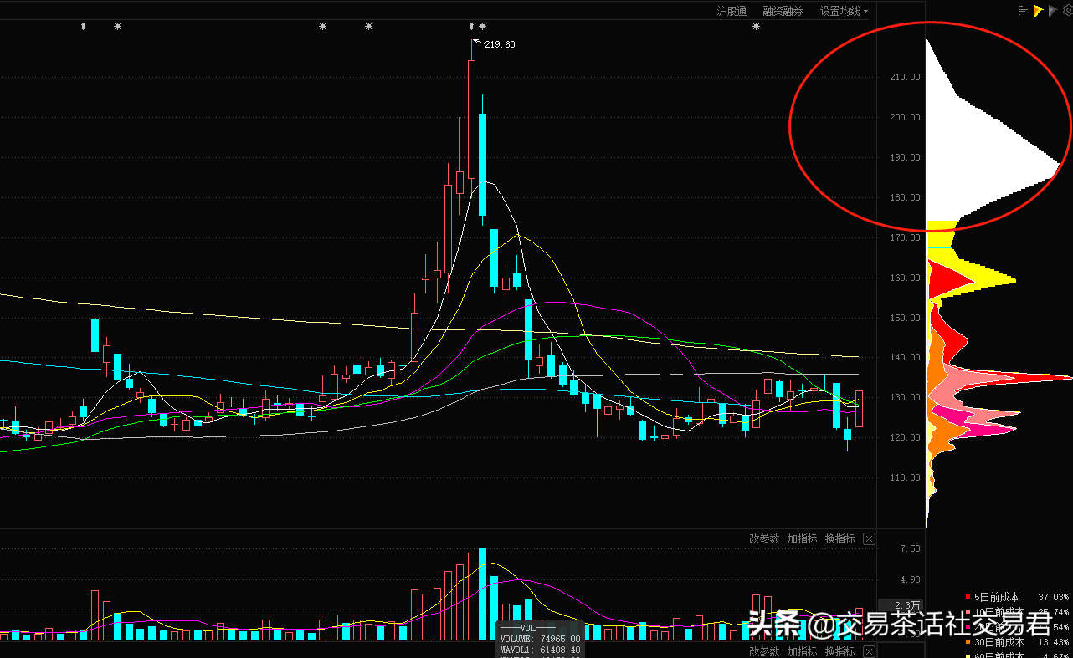Click 换指标 in the volume panel header
1073x658 pixels.
(839, 538)
